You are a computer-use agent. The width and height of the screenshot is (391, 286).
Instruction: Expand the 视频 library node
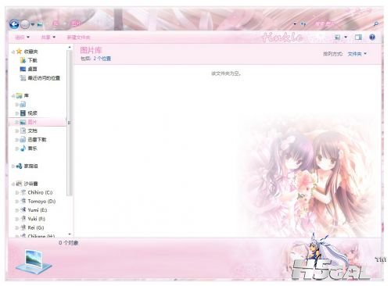click(16, 113)
